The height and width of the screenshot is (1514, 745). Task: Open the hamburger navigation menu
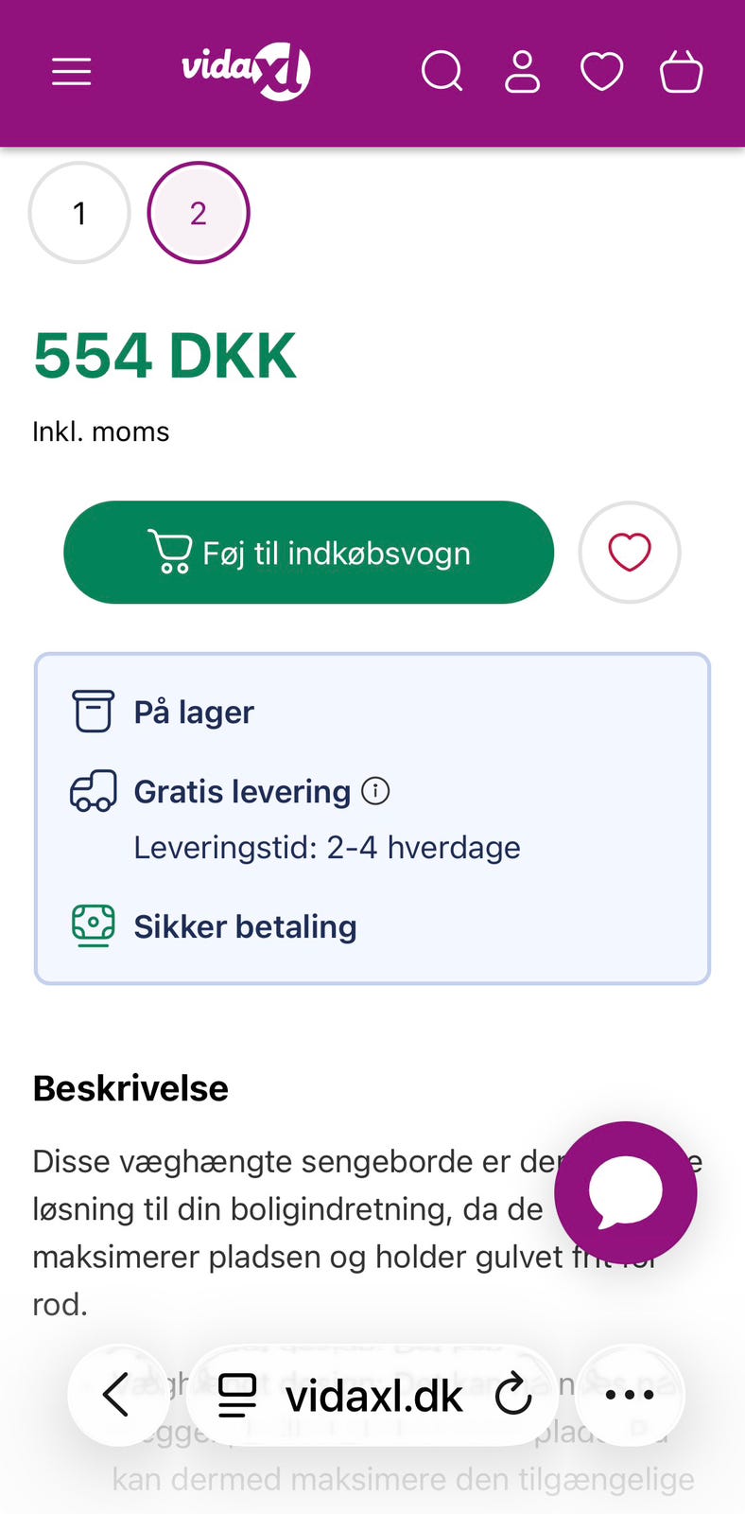(x=71, y=71)
